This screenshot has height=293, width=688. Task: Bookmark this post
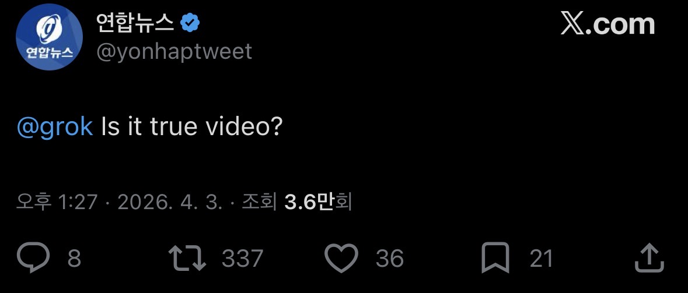[x=495, y=258]
